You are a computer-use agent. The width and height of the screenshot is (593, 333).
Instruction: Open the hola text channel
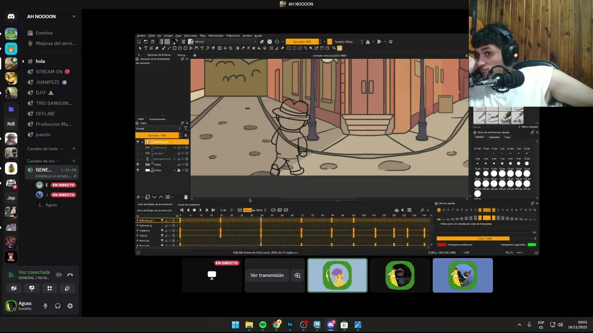click(40, 61)
